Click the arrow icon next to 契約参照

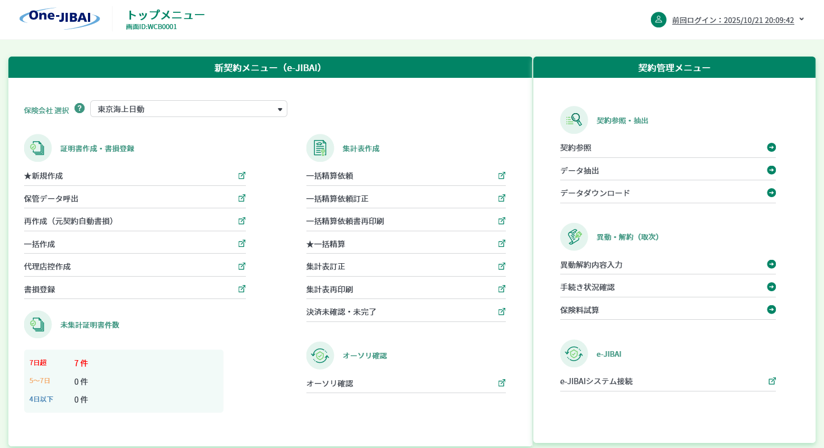coord(771,147)
